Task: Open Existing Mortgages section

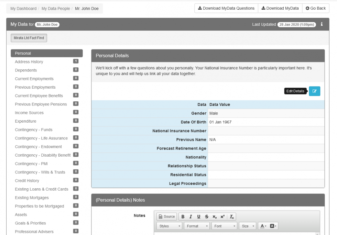Action: point(32,198)
